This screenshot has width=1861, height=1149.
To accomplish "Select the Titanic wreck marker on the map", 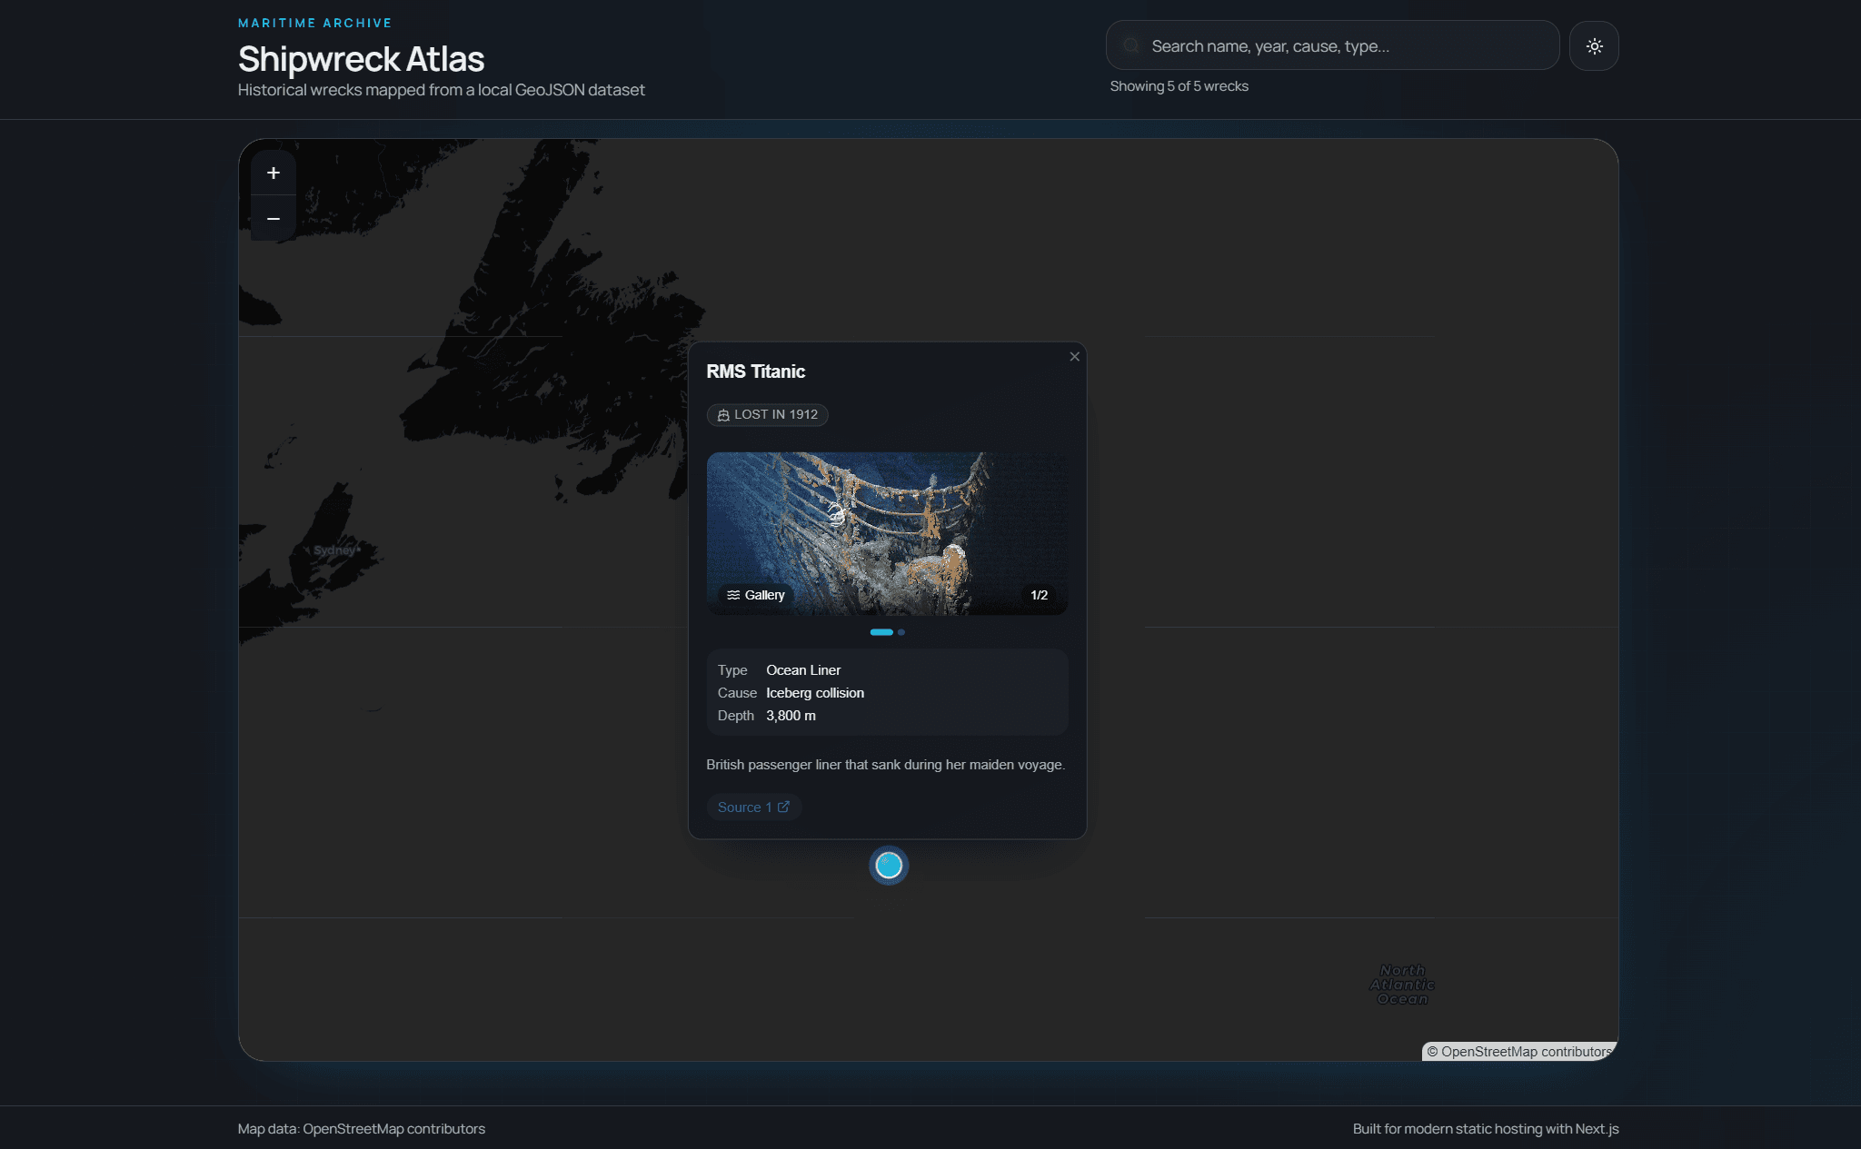I will pyautogui.click(x=889, y=866).
